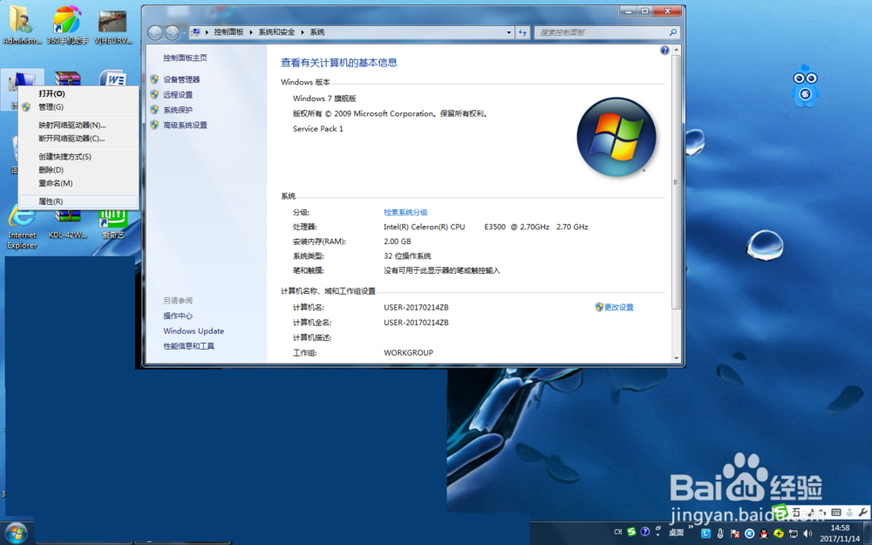The height and width of the screenshot is (545, 872).
Task: Open the QQ penguin tray icon
Action: pos(764,534)
